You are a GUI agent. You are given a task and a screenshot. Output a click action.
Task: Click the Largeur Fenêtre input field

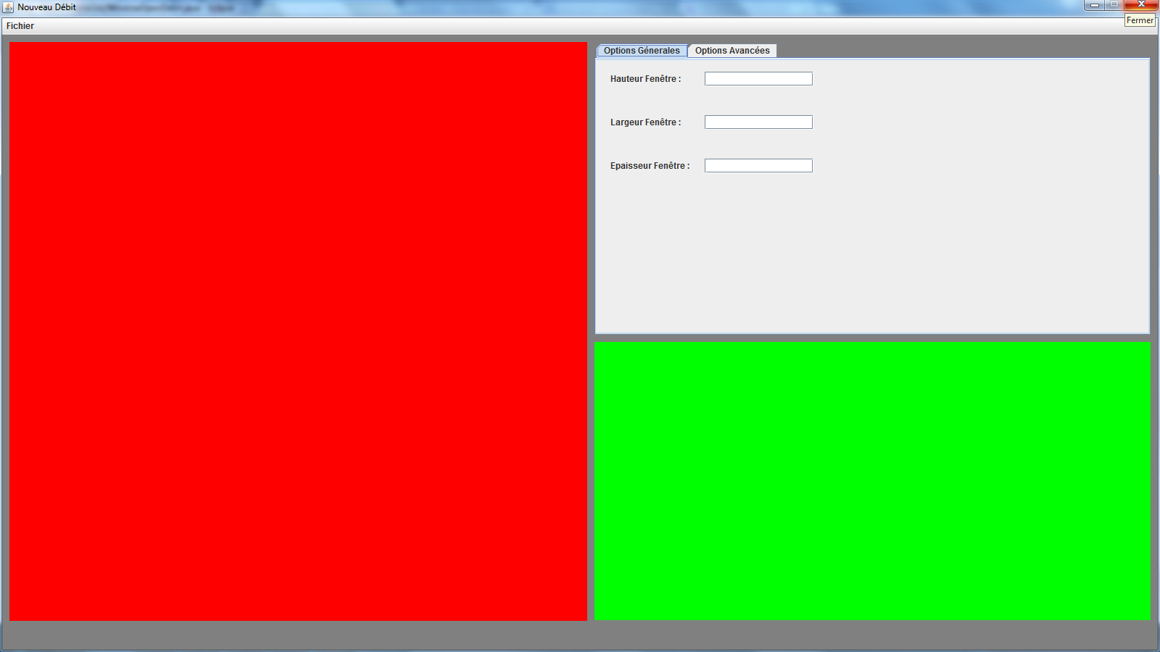click(758, 122)
